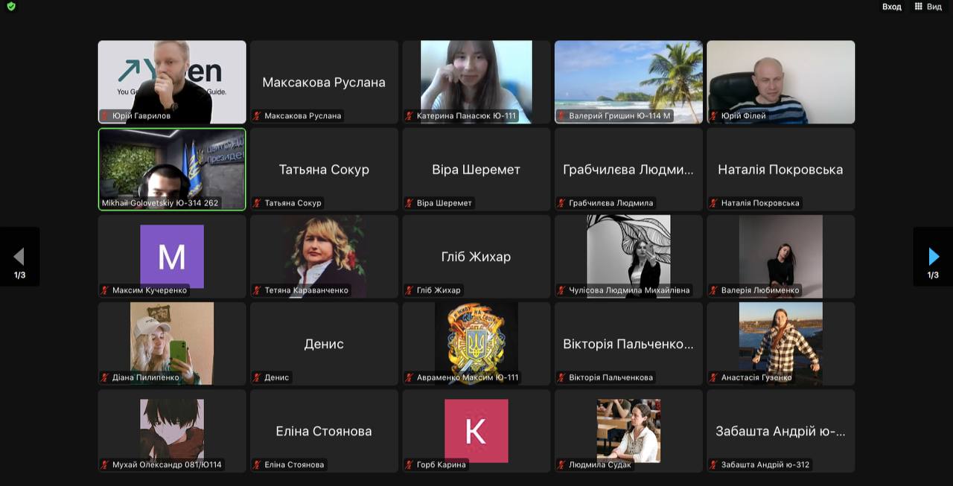Click muted mic icon by Горб Карина

coord(409,465)
